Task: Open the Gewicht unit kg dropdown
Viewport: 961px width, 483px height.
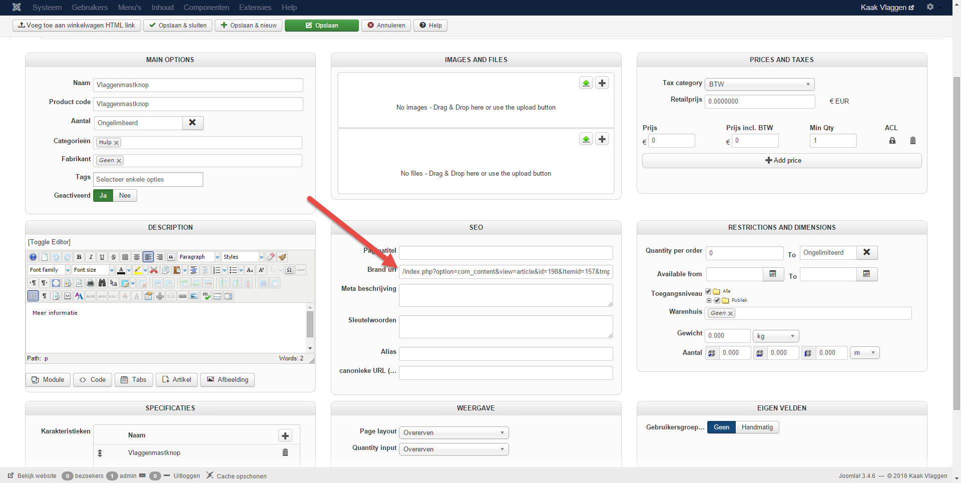Action: tap(775, 336)
